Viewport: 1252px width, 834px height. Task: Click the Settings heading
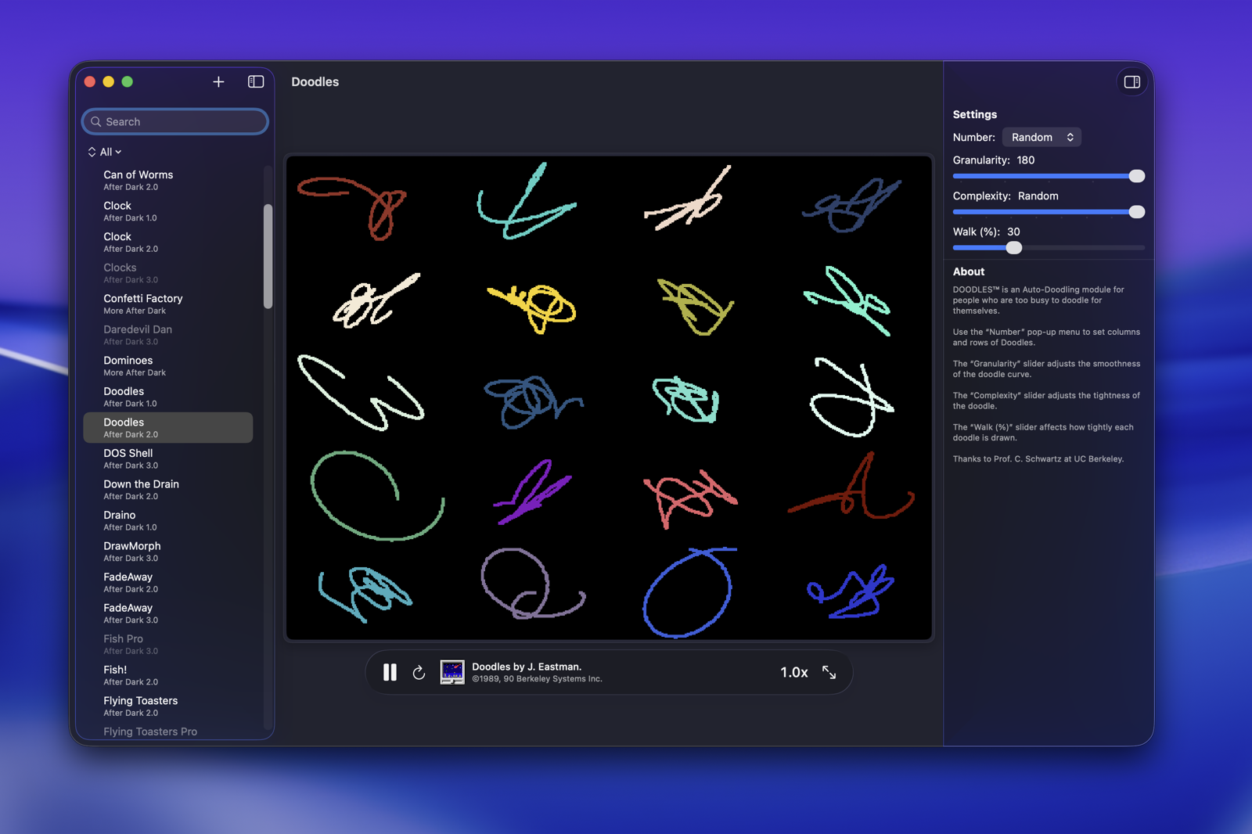coord(974,114)
